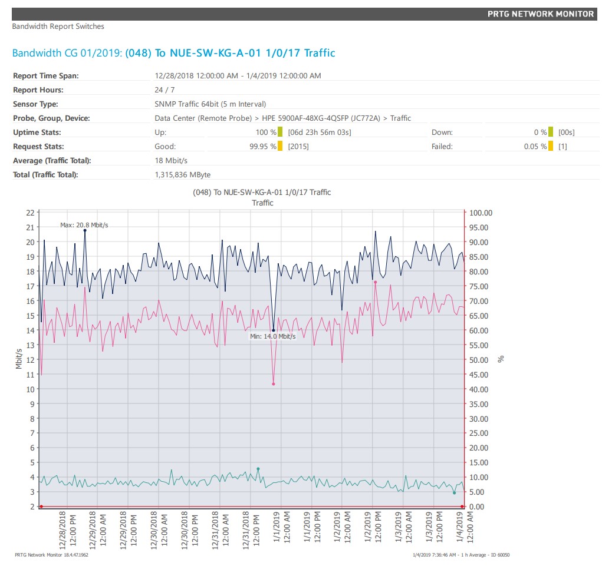
Task: Select the pink line's highest peak marker
Action: tap(375, 282)
